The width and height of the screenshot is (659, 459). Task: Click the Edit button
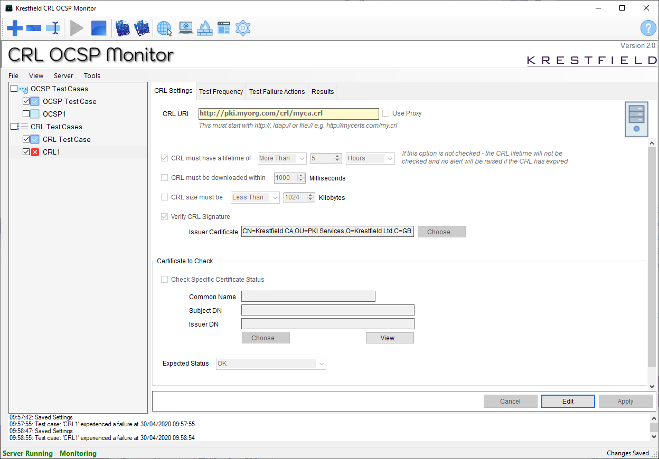(568, 401)
